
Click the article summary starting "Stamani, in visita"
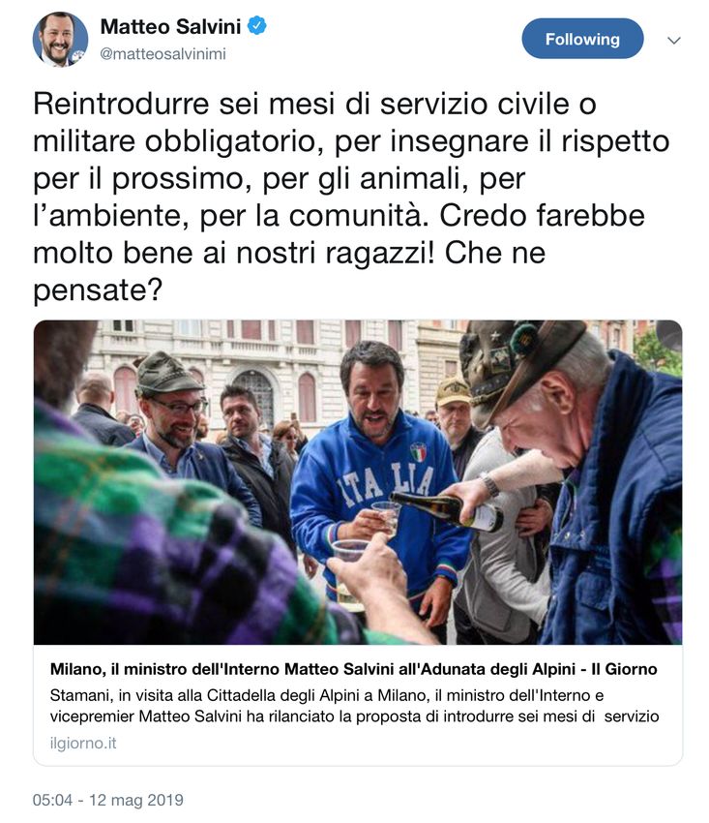pos(354,706)
